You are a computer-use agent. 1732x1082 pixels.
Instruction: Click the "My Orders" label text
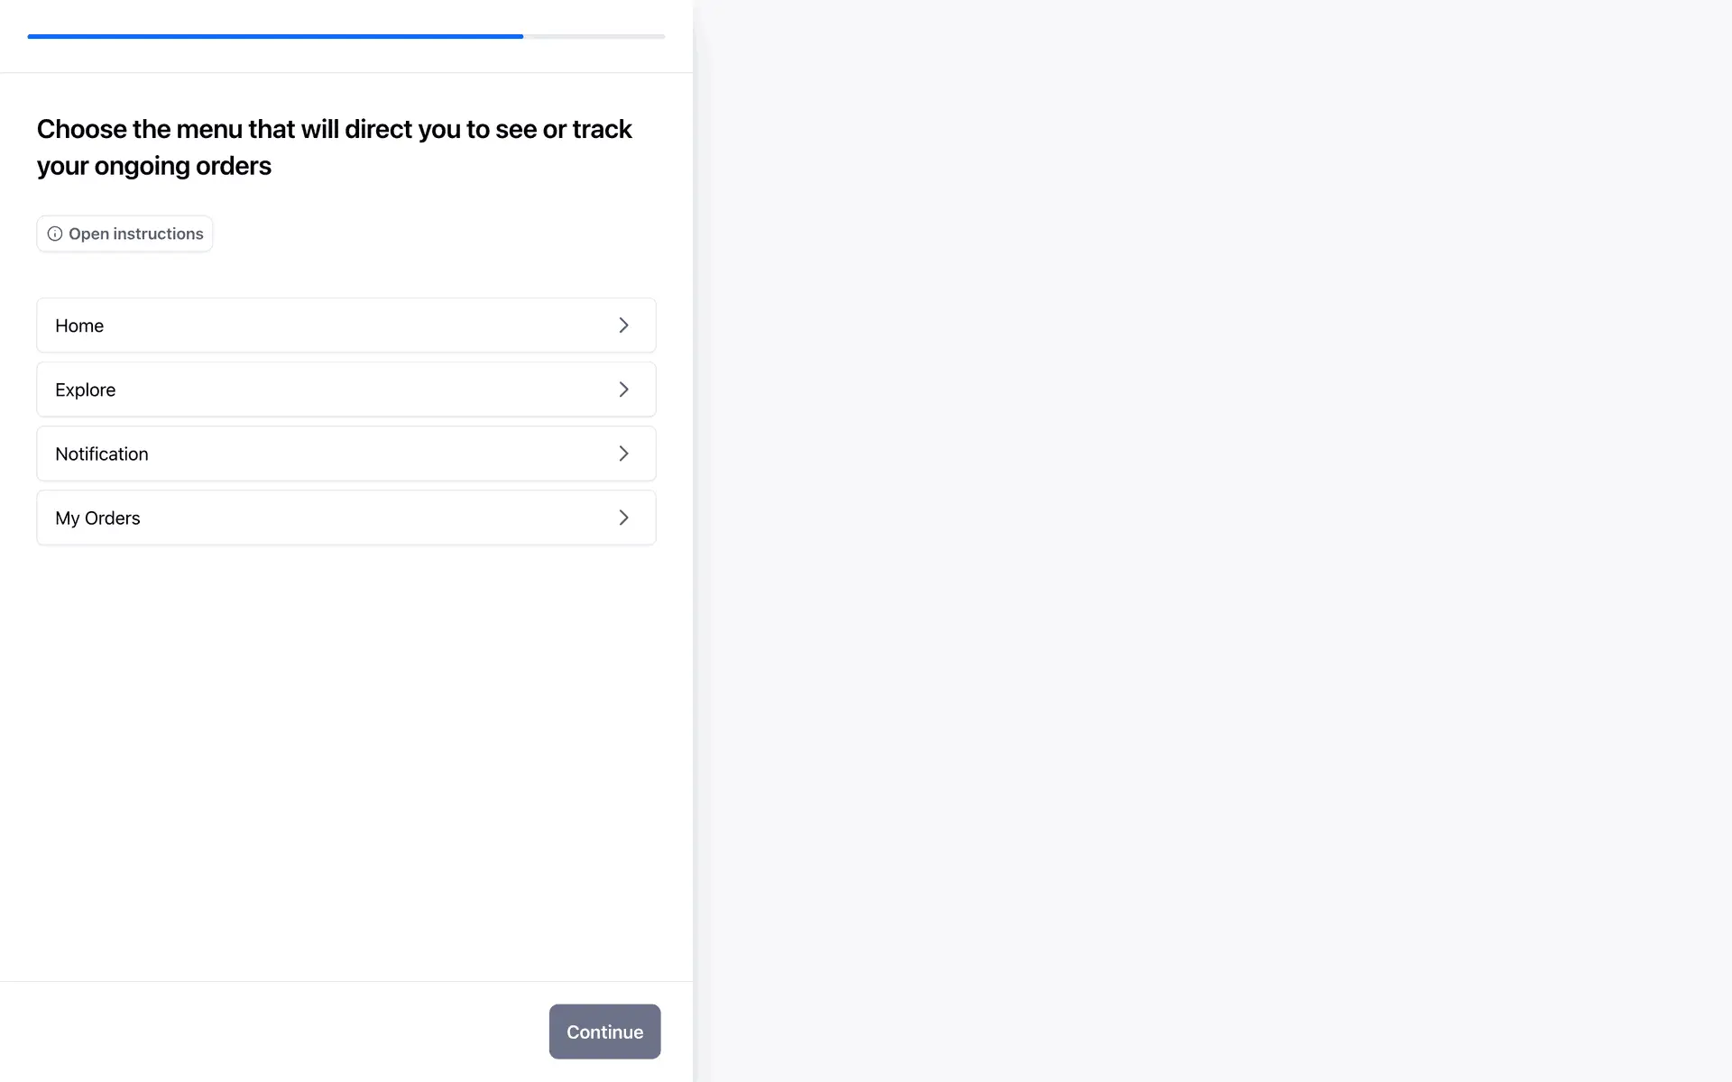[97, 518]
